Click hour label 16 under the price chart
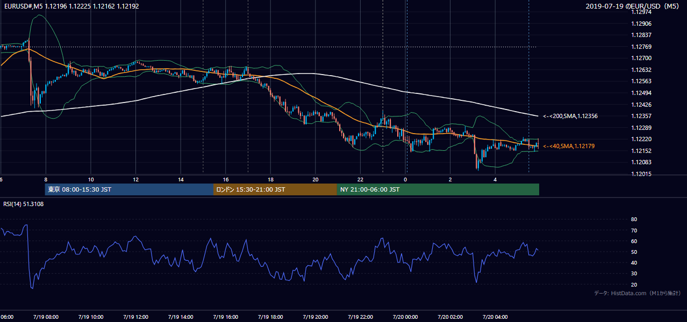Image resolution: width=687 pixels, height=322 pixels. (x=226, y=179)
